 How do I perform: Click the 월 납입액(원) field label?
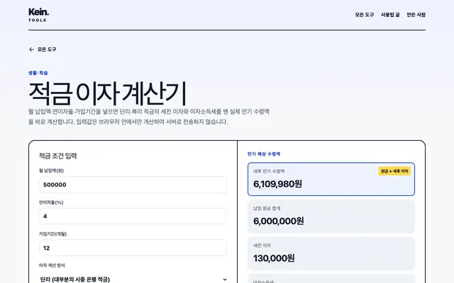[51, 171]
